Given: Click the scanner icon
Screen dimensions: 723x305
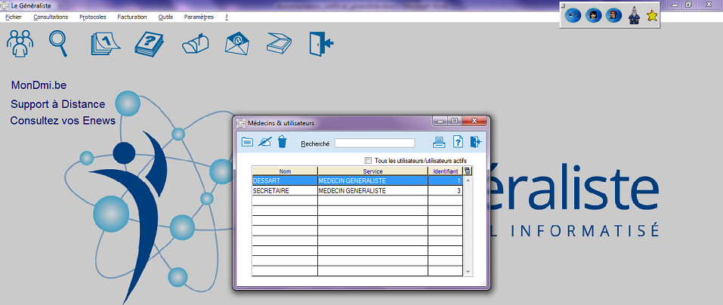Looking at the screenshot, I should pyautogui.click(x=279, y=43).
